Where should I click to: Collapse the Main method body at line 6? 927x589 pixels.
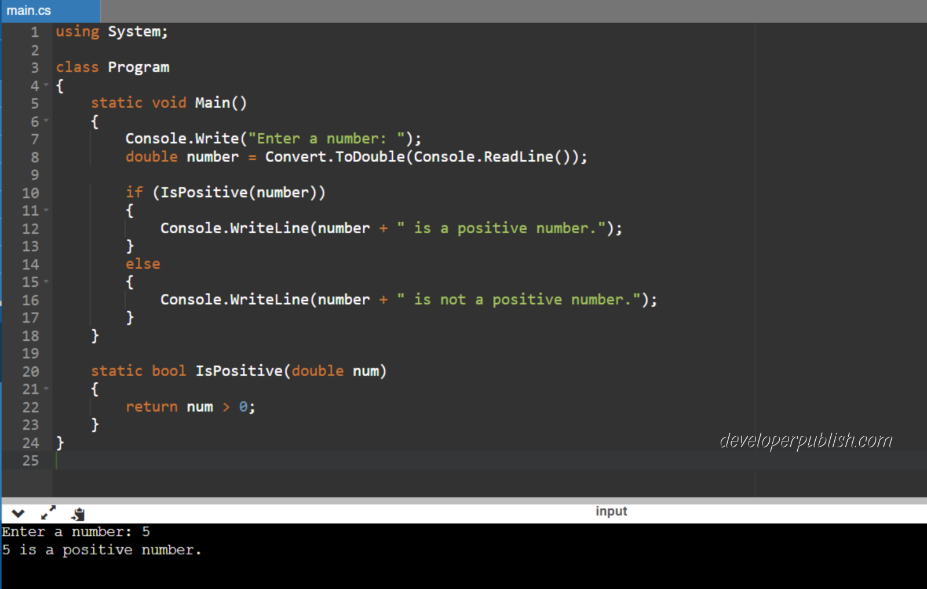coord(46,121)
